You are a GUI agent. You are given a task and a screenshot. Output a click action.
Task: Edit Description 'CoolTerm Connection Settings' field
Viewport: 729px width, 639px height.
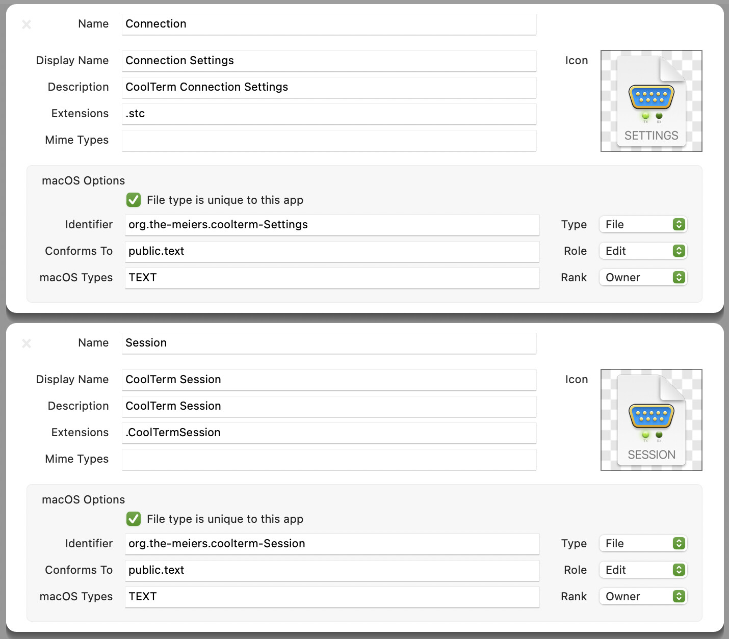point(329,87)
